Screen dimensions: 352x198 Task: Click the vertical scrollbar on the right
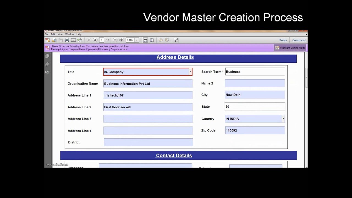tap(306, 110)
